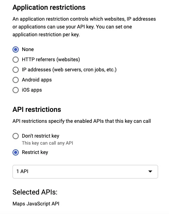Image resolution: width=169 pixels, height=214 pixels.
Task: Click the Selected APIs heading
Action: pos(35,192)
